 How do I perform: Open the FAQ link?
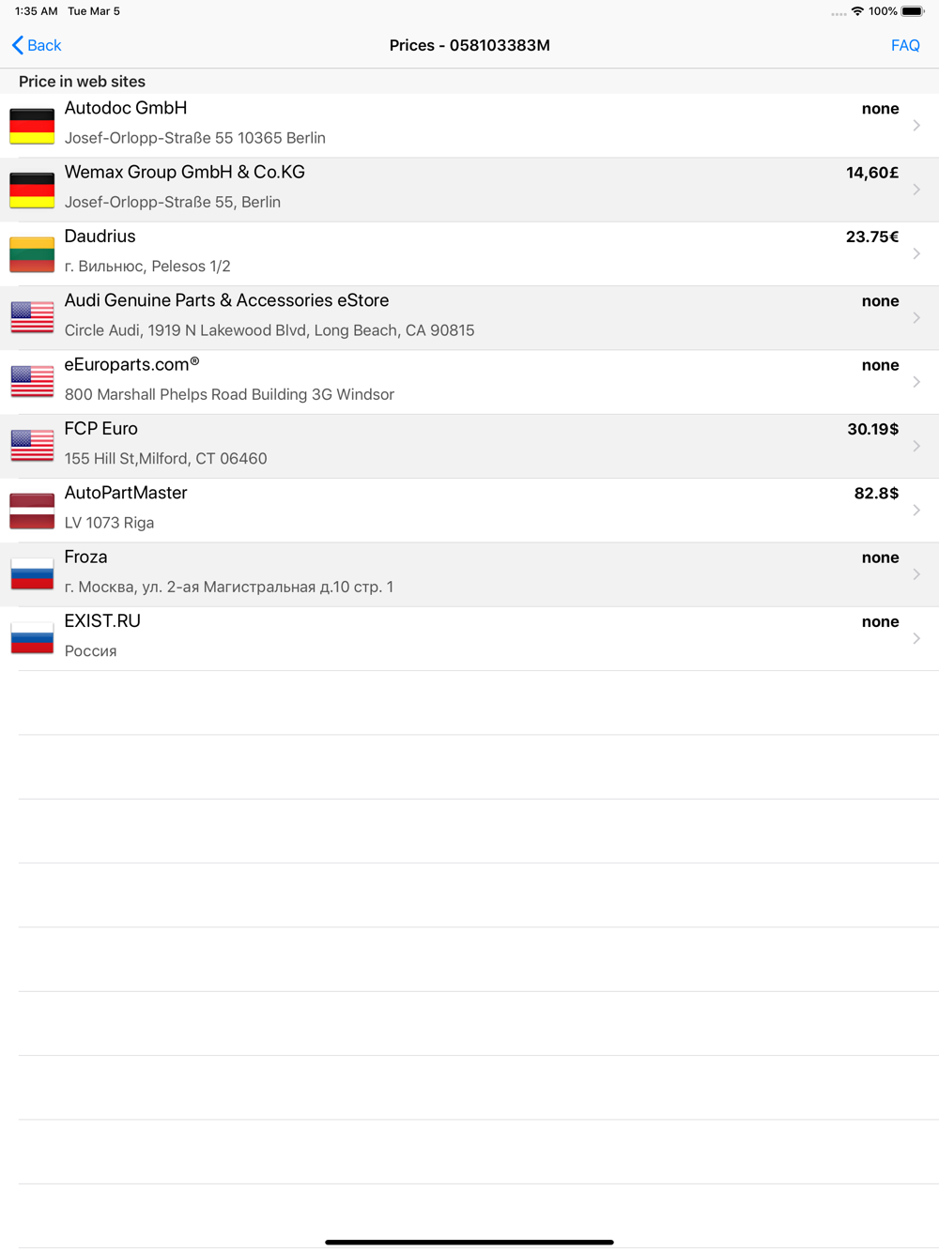905,45
